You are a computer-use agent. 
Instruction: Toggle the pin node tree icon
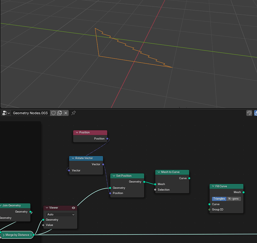point(73,113)
